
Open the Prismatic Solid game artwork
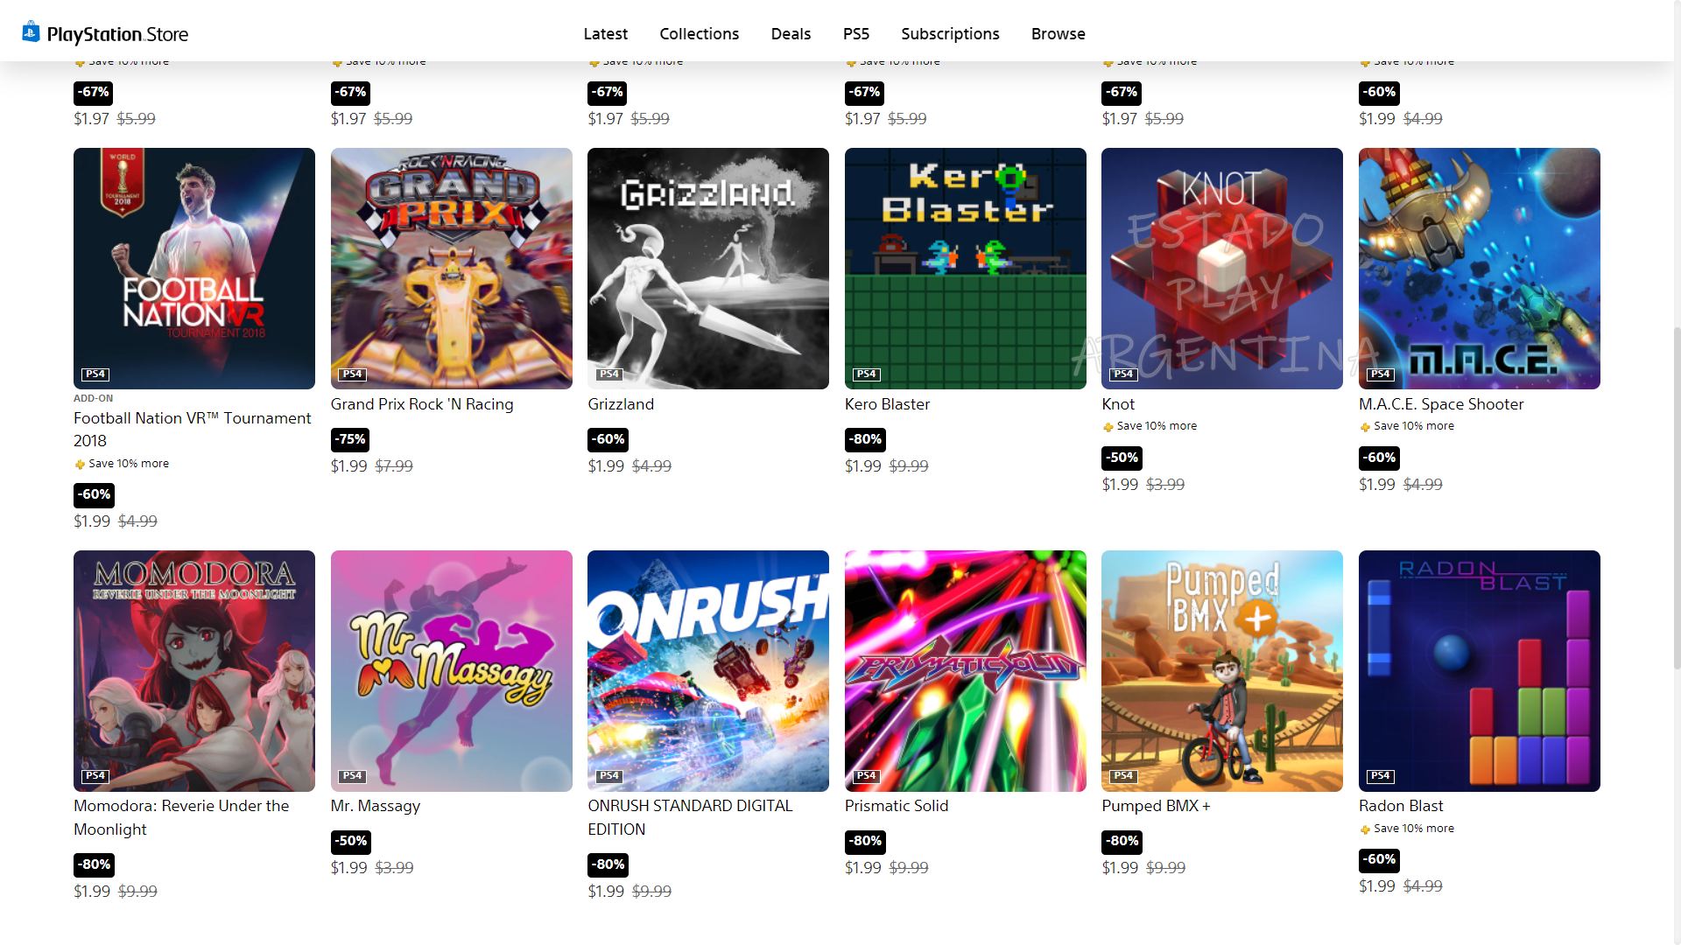(966, 671)
